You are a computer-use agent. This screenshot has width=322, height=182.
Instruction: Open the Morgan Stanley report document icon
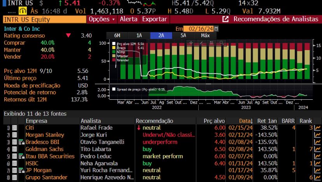click(14, 135)
